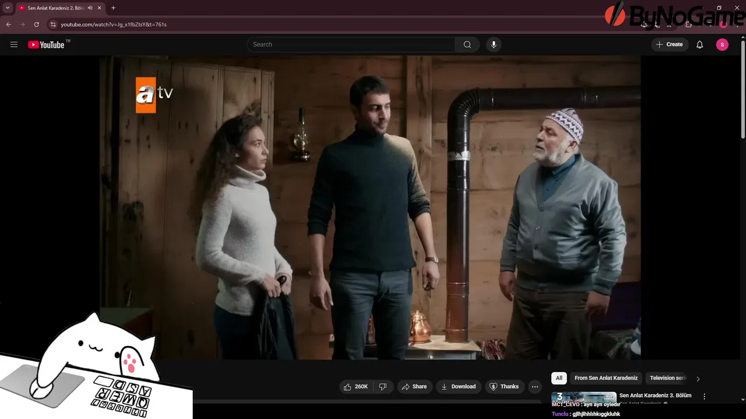The image size is (746, 419).
Task: Like the video (260K)
Action: tap(356, 386)
